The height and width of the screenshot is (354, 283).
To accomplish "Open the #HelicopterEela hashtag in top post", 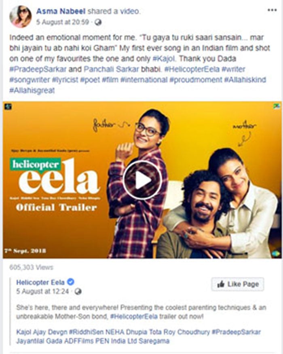I will pos(192,70).
